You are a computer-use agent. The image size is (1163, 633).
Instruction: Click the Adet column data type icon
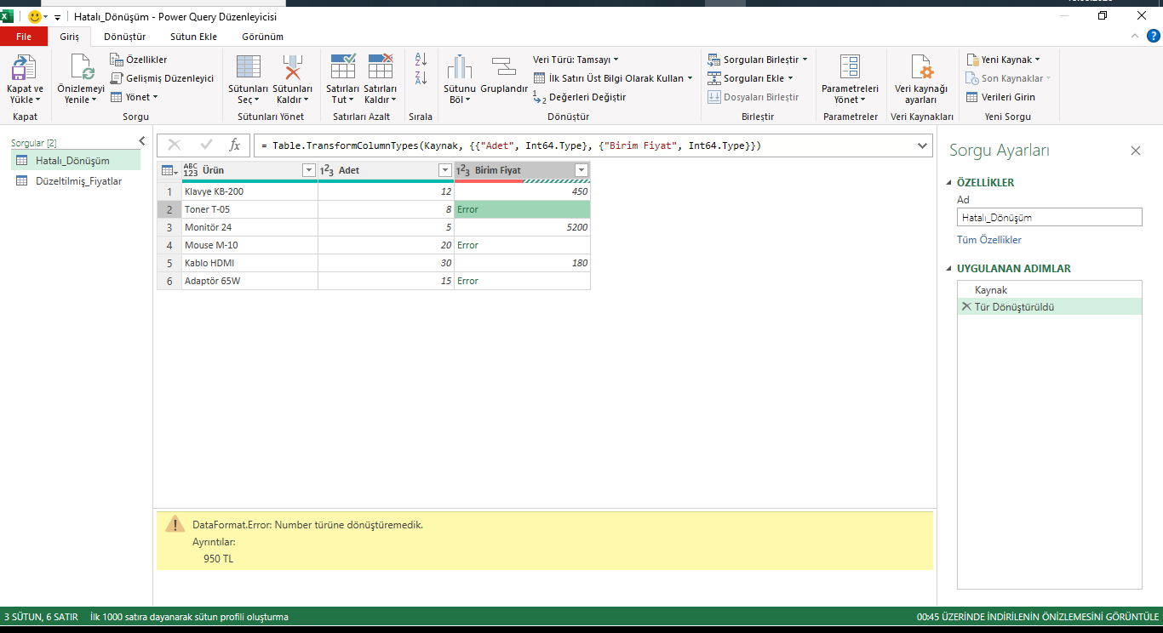(x=327, y=170)
